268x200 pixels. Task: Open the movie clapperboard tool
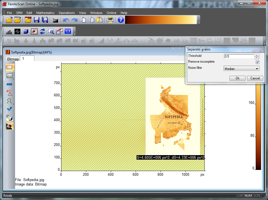(x=55, y=20)
